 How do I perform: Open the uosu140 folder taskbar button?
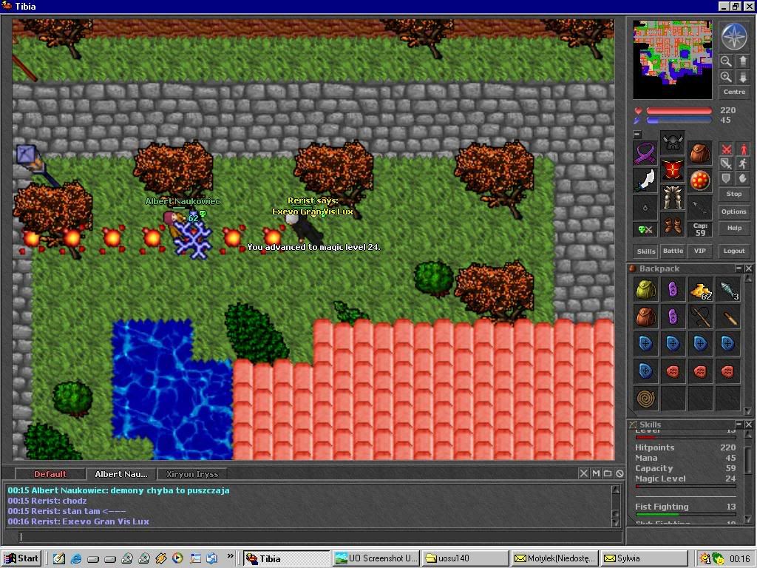[x=466, y=558]
